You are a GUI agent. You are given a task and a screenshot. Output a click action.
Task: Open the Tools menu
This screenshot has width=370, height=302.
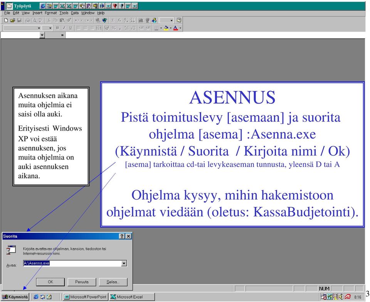tap(64, 13)
